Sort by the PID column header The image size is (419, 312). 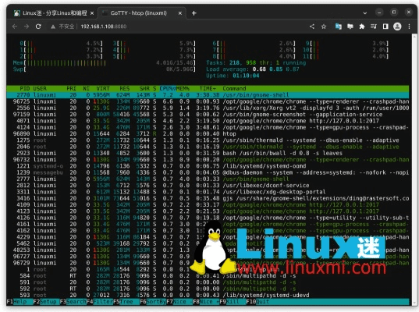[25, 88]
